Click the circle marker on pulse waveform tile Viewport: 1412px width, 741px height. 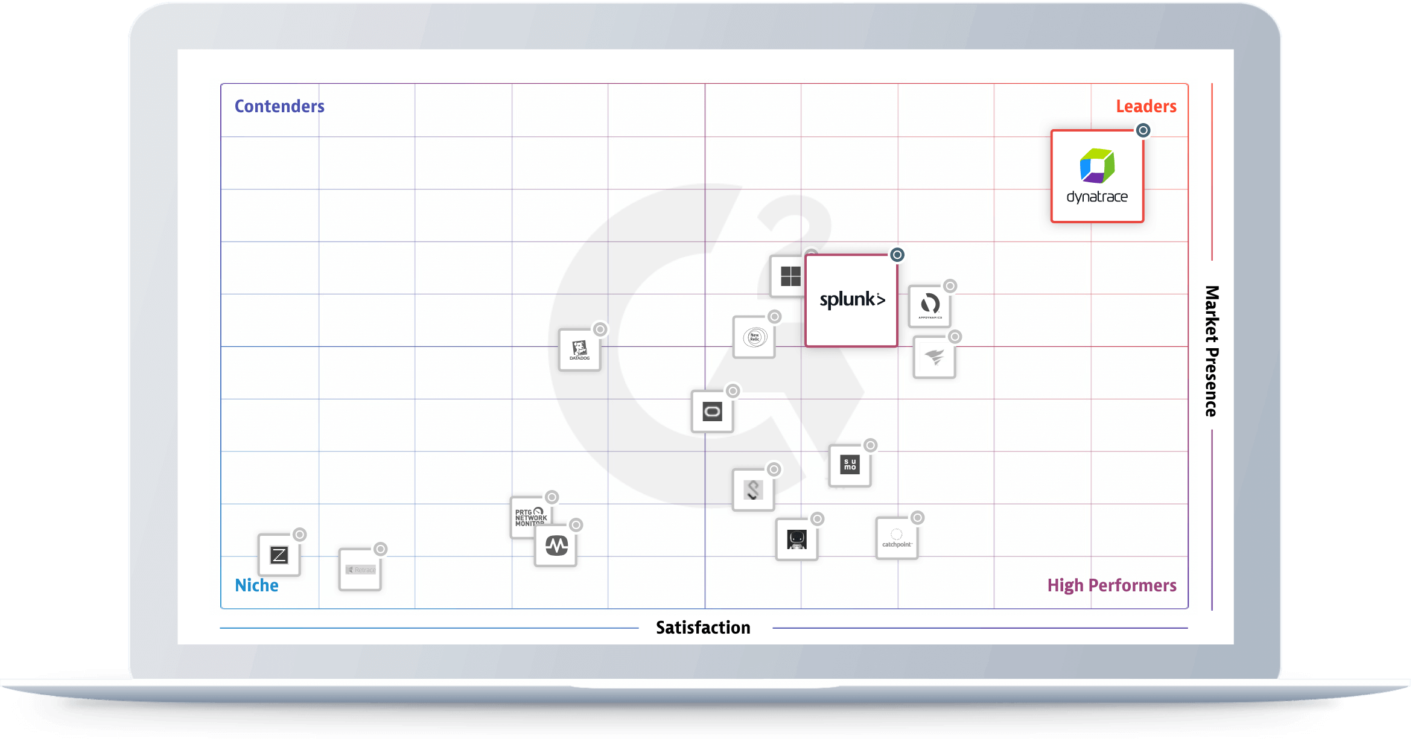click(576, 525)
